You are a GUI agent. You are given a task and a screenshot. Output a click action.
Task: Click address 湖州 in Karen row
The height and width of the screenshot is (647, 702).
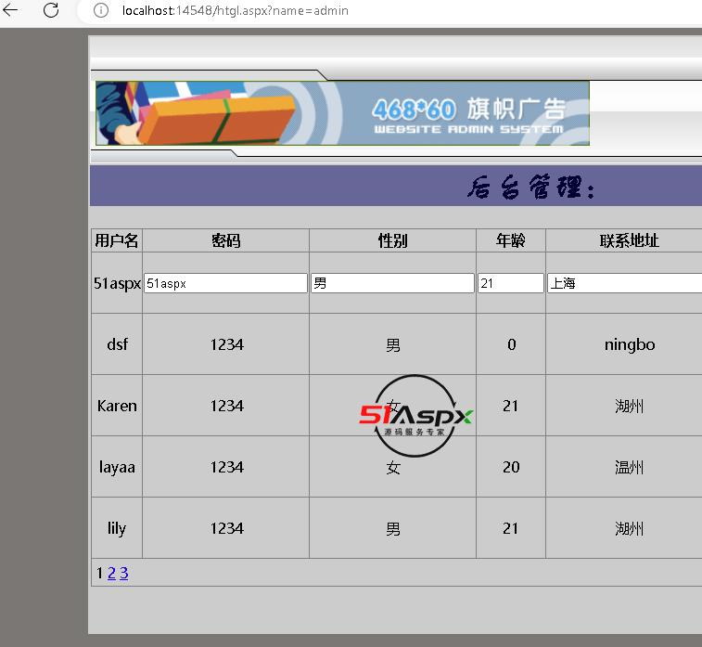point(629,407)
